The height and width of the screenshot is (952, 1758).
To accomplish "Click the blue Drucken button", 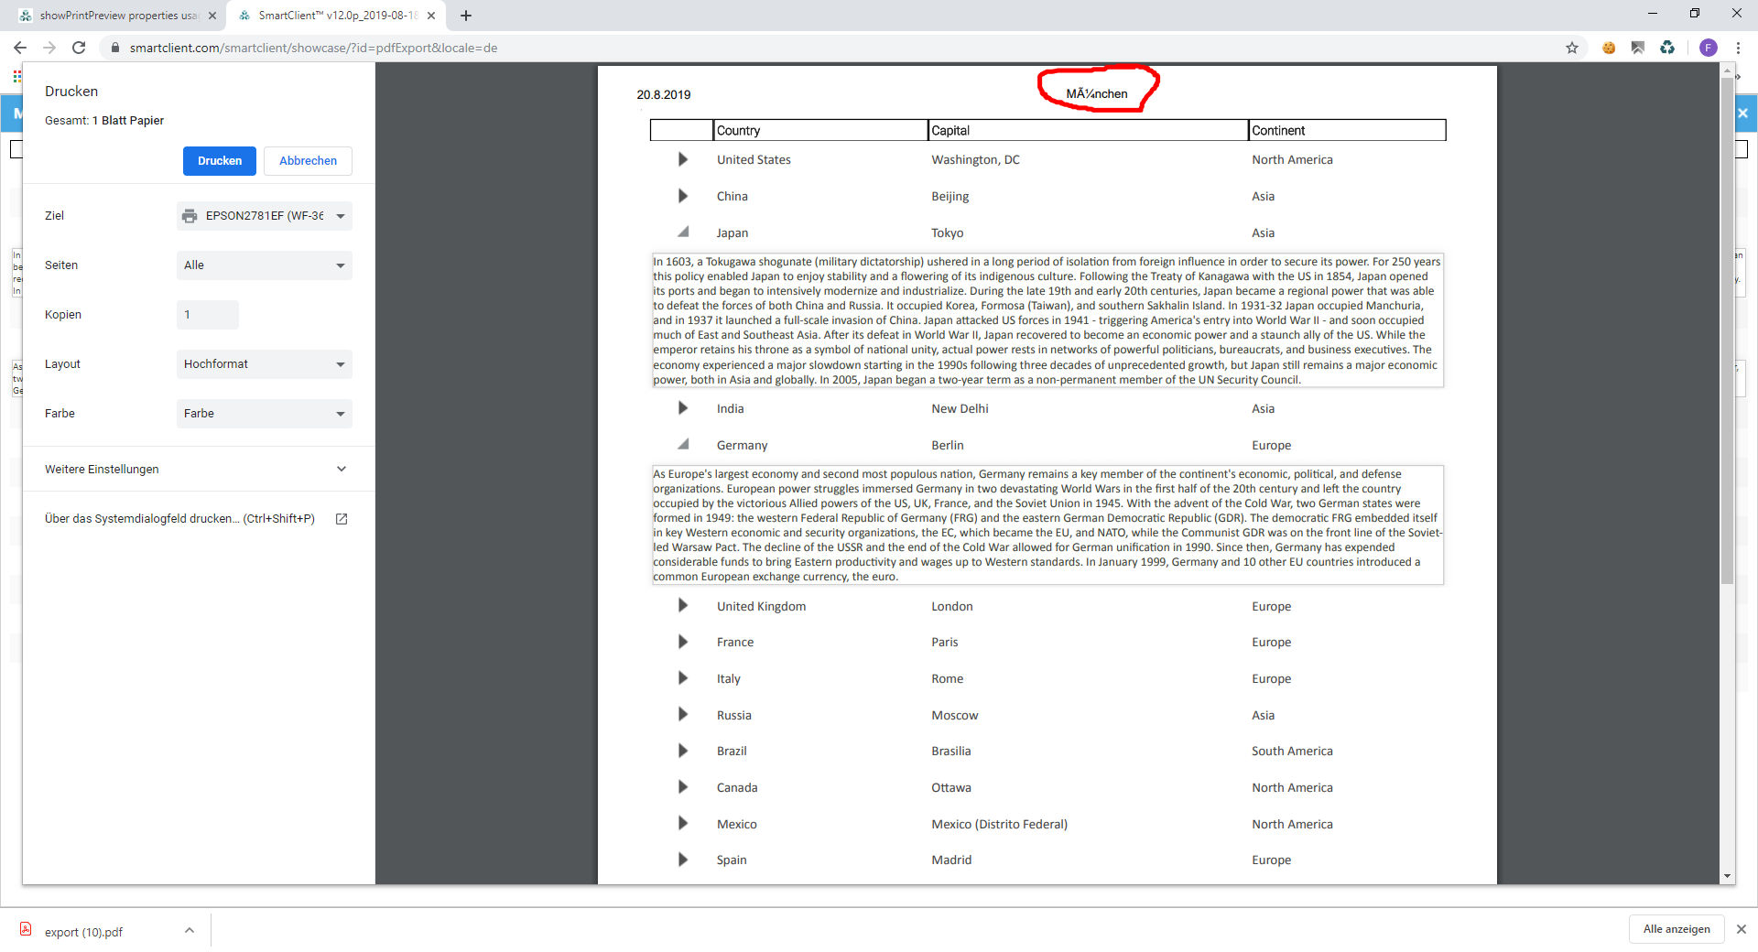I will coord(220,161).
